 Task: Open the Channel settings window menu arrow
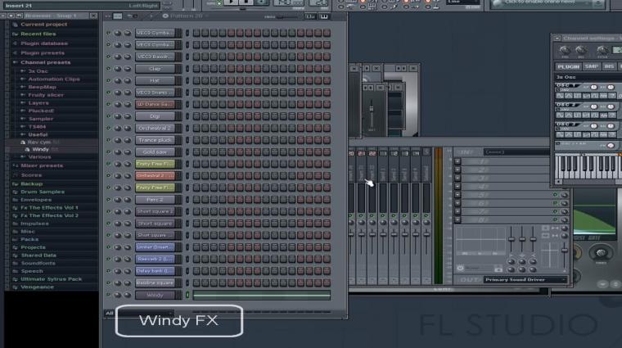tap(557, 38)
